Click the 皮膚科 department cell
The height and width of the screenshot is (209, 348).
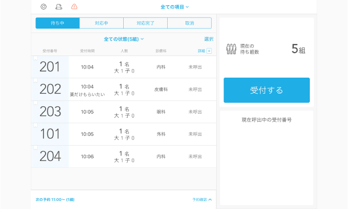coord(161,90)
